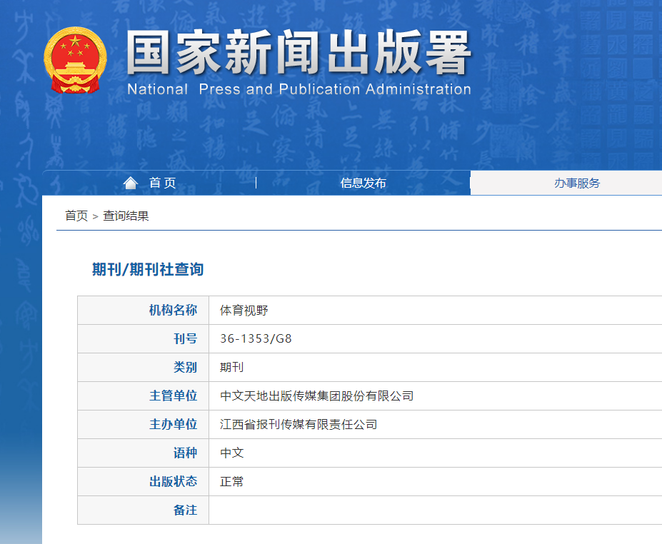
Task: Click the 国家新闻出版署 site title
Action: 299,54
